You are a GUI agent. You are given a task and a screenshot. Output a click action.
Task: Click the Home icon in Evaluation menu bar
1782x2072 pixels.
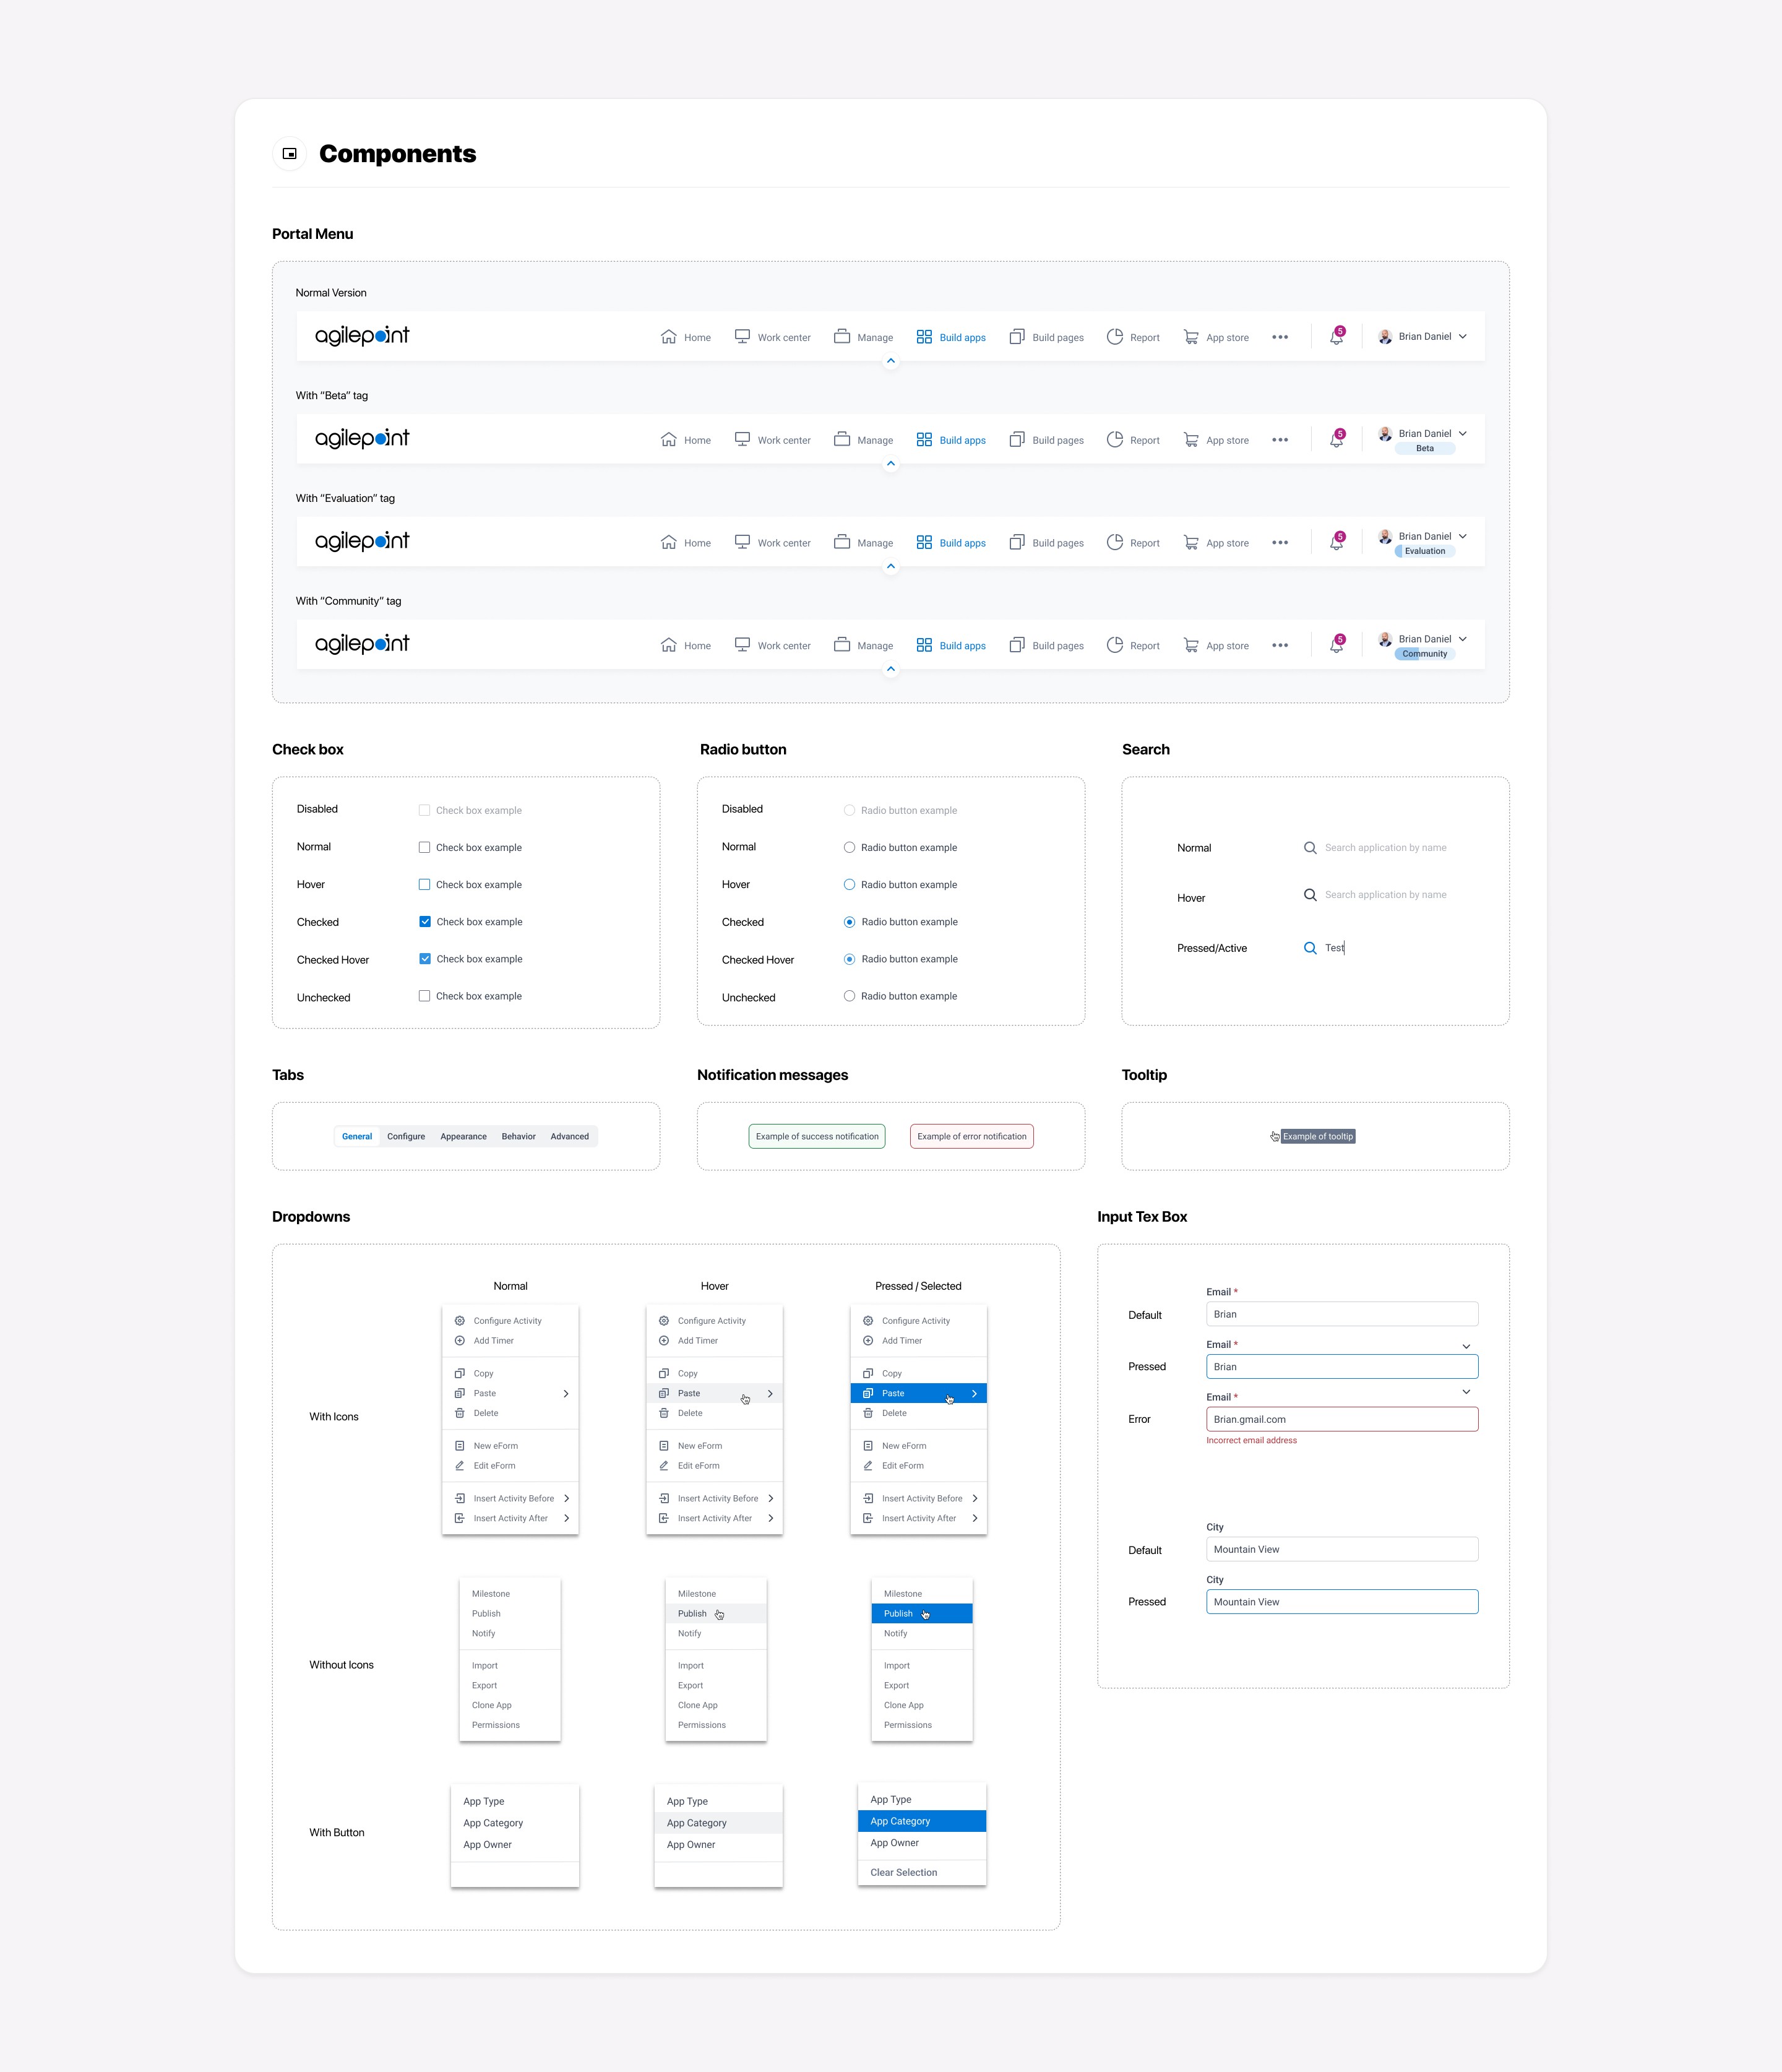coord(668,542)
